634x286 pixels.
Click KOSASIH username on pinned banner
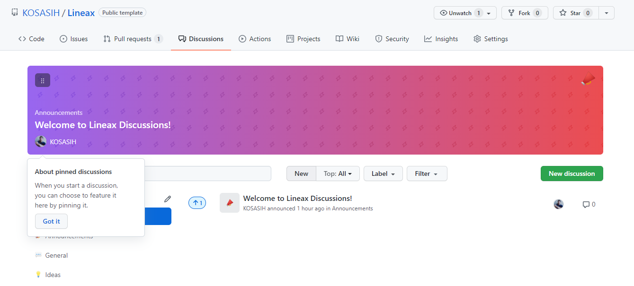(63, 142)
